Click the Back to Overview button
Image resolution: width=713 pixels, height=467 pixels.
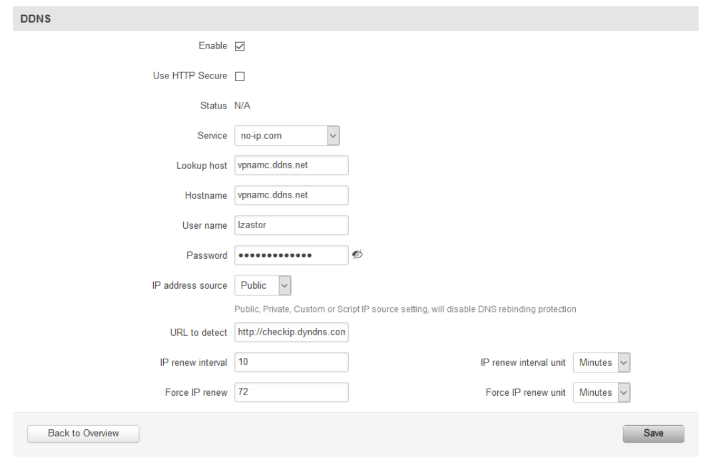pyautogui.click(x=83, y=434)
